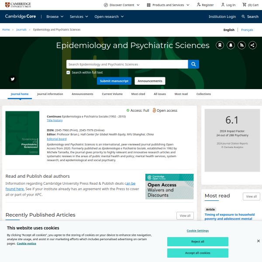Close the cookie banner with X
The height and width of the screenshot is (262, 262).
coord(258,241)
